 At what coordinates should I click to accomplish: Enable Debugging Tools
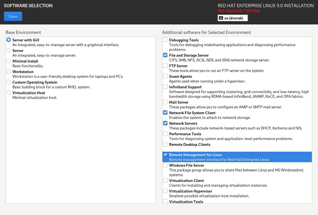[165, 40]
